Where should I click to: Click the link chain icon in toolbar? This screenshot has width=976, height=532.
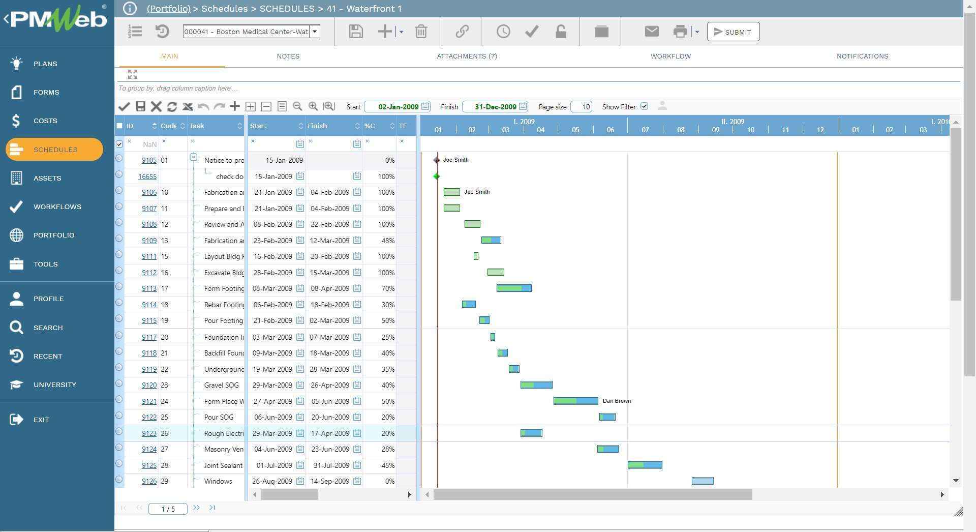pyautogui.click(x=462, y=32)
